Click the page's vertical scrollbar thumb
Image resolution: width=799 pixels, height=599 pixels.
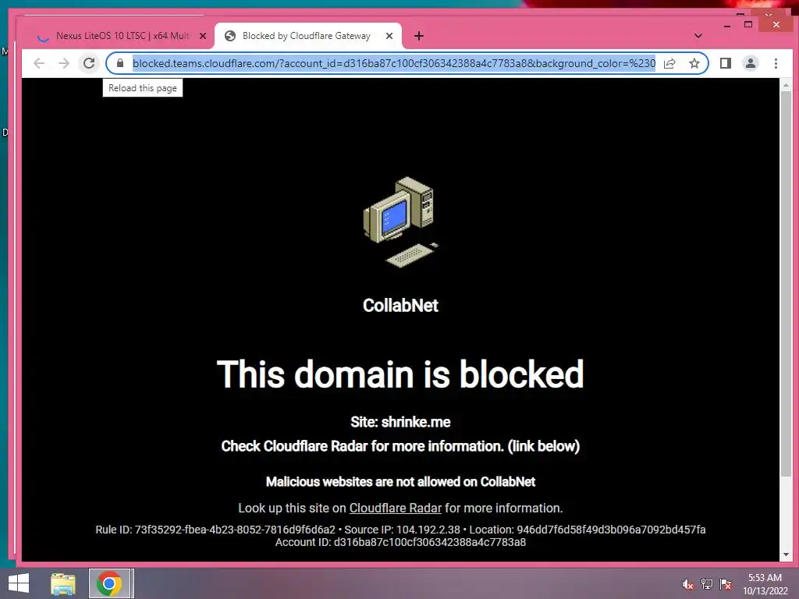(x=786, y=283)
